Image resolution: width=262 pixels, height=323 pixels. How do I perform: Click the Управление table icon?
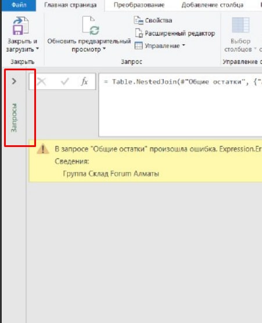coord(138,45)
